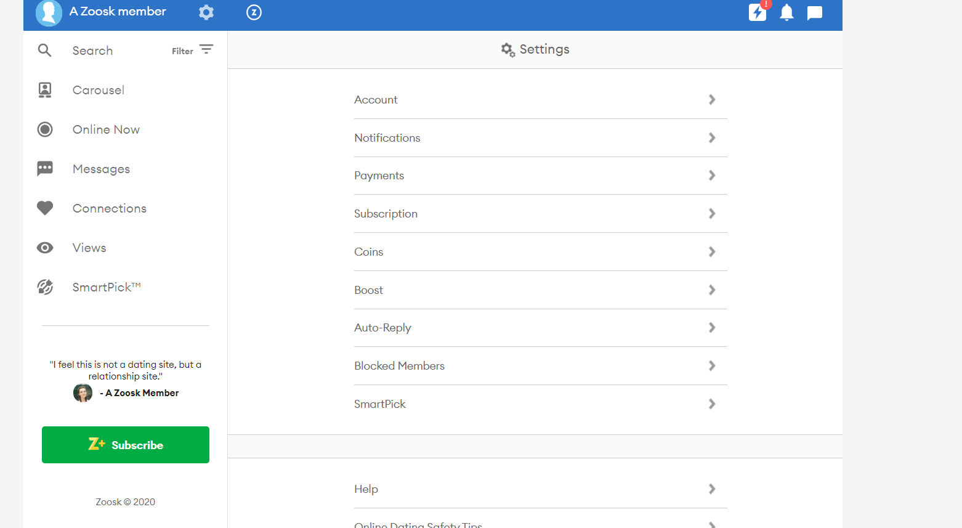Expand the Subscription chevron
Image resolution: width=962 pixels, height=528 pixels.
[712, 214]
